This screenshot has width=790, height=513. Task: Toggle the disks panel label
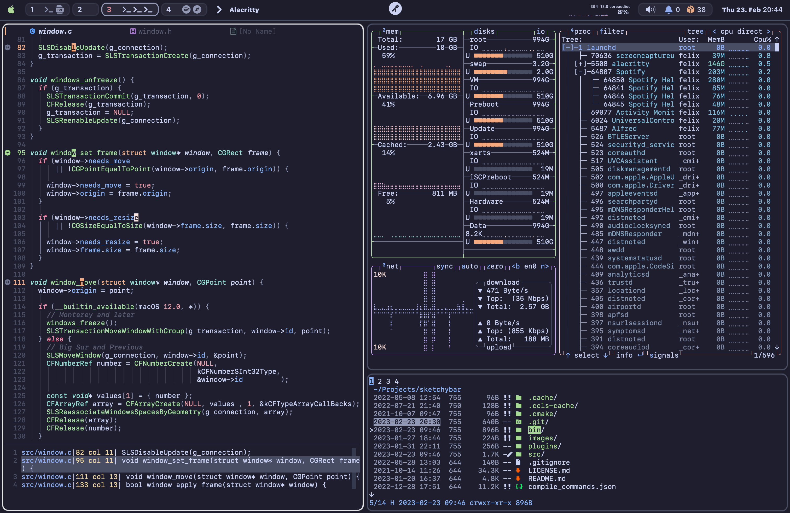(x=484, y=31)
